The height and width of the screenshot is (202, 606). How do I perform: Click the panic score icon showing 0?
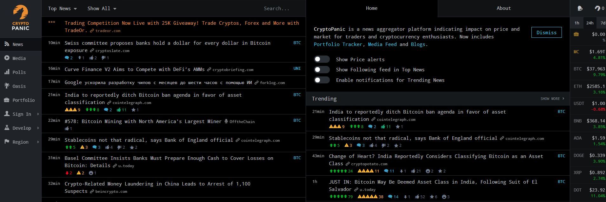[x=599, y=8]
